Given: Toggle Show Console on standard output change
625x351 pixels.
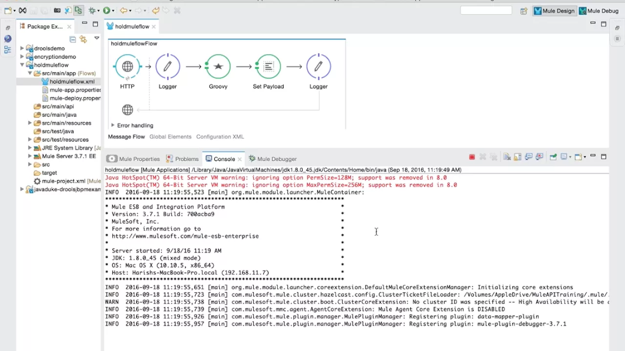Looking at the screenshot, I should [528, 157].
